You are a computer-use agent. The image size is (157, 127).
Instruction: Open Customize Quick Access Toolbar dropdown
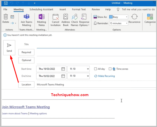coord(35,3)
